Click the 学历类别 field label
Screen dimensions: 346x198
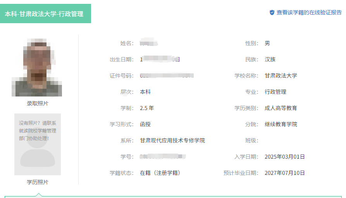[246, 108]
